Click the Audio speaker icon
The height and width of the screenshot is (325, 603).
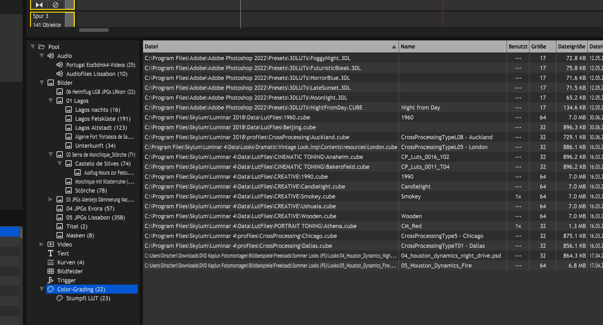pyautogui.click(x=50, y=56)
